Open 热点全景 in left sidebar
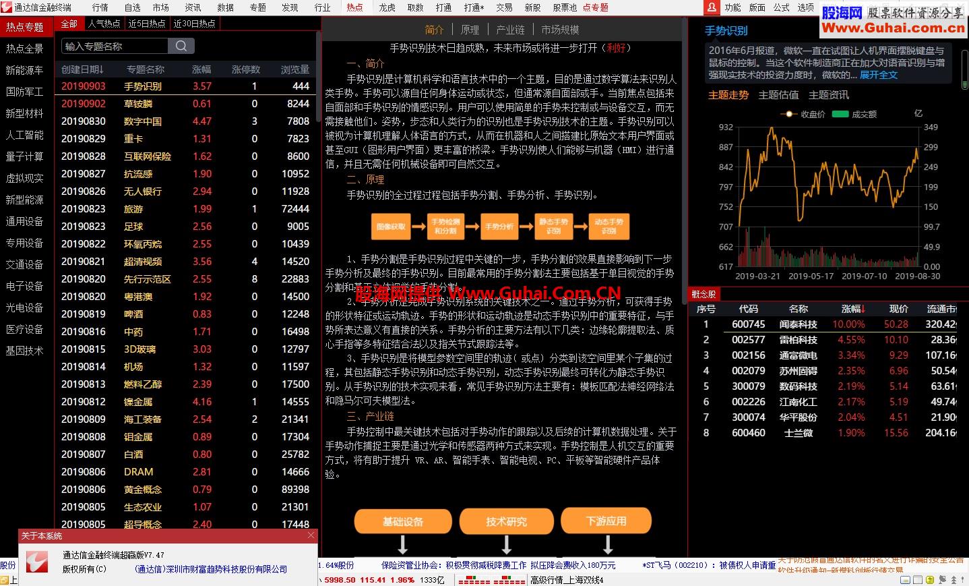Viewport: 969px width, 586px height. [x=24, y=49]
